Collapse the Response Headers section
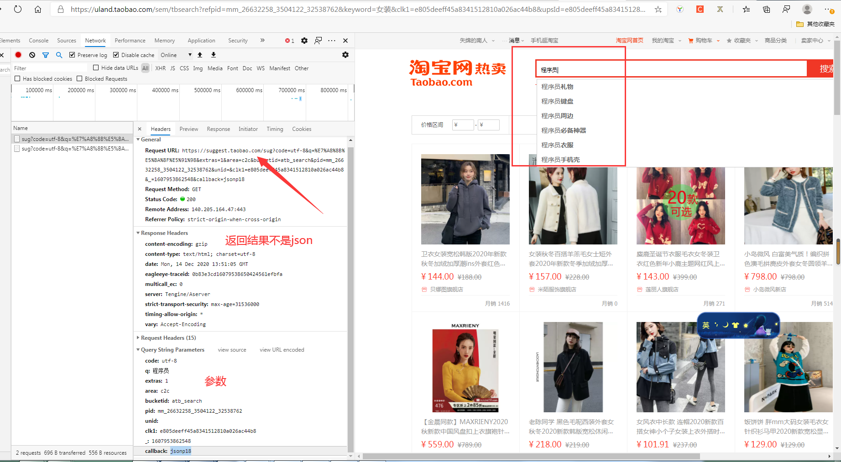841x462 pixels. [138, 233]
